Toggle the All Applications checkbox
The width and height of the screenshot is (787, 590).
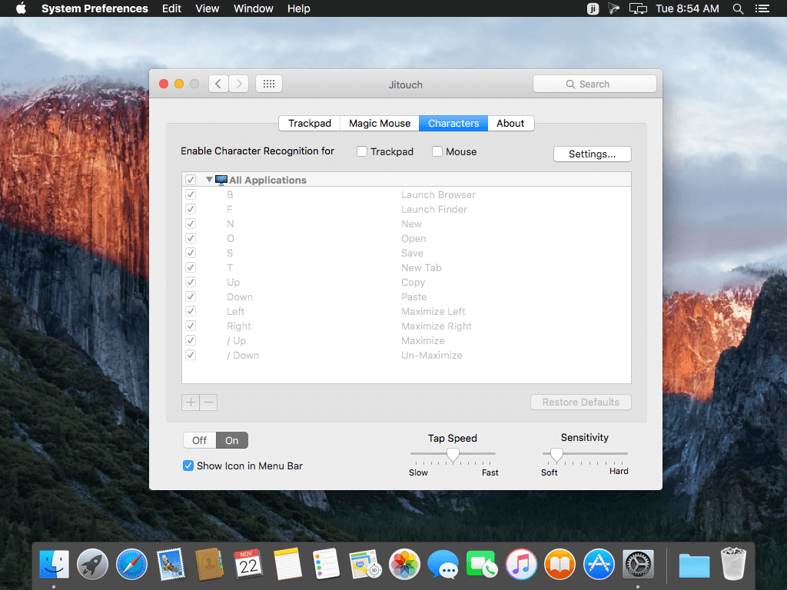(x=191, y=180)
